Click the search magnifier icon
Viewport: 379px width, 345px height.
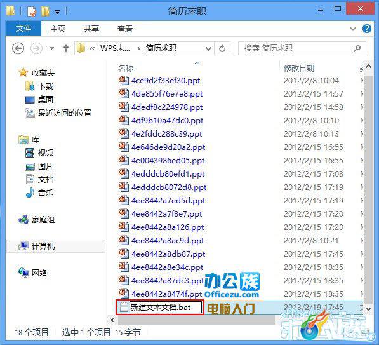coord(357,48)
